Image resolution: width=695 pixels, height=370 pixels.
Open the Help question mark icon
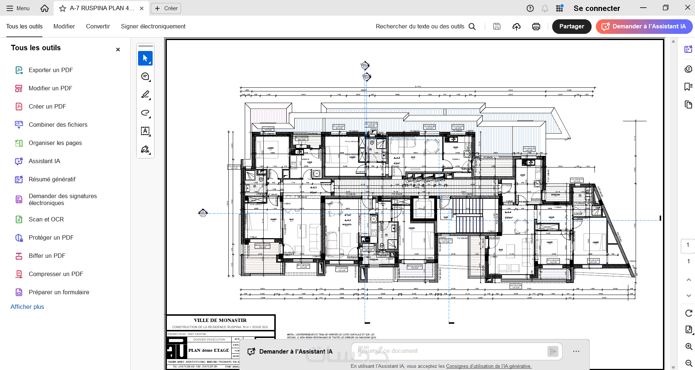(x=530, y=8)
